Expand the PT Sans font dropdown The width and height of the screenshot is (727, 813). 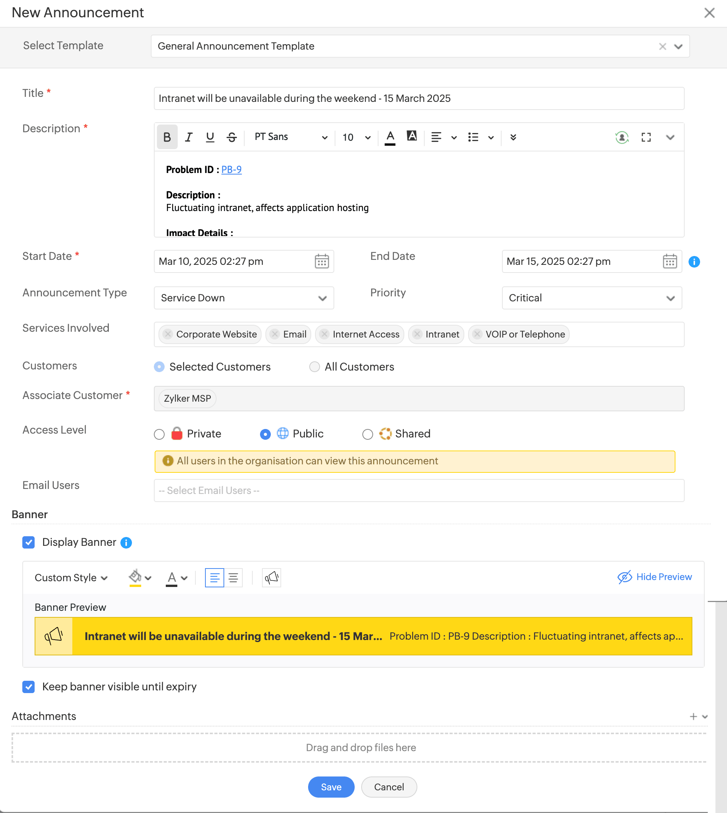291,137
